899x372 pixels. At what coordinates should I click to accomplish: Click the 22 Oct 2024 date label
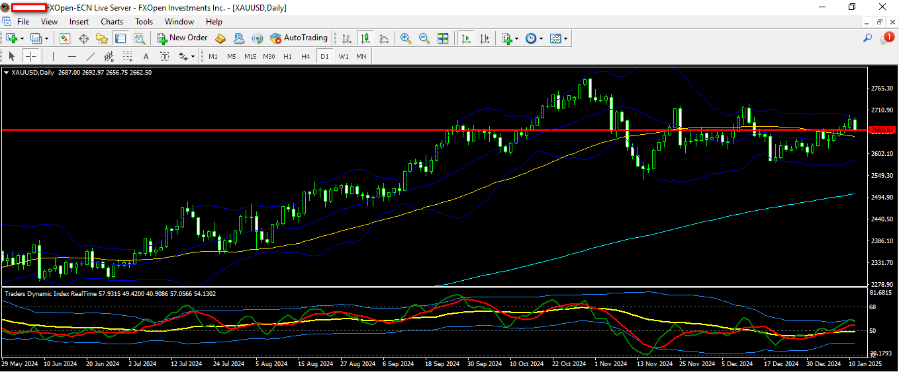point(569,364)
